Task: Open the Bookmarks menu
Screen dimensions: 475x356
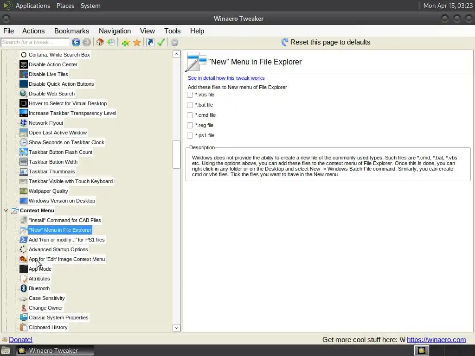Action: click(x=72, y=31)
